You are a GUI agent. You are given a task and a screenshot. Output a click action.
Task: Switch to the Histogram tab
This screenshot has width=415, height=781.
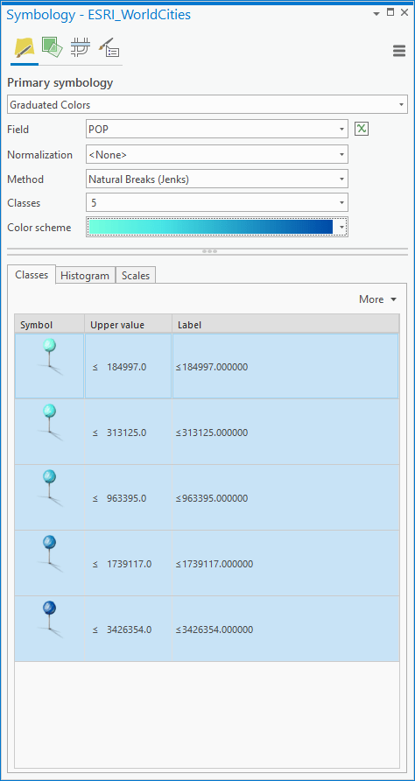click(x=85, y=276)
